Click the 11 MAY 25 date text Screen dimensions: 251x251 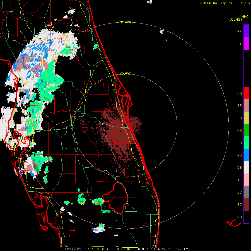(x=163, y=249)
